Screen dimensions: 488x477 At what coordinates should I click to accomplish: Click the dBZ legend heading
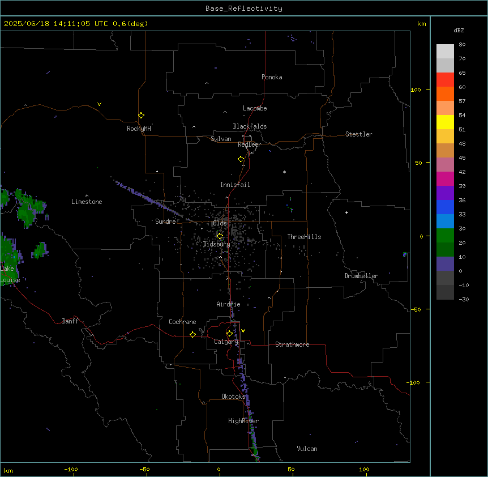[459, 30]
